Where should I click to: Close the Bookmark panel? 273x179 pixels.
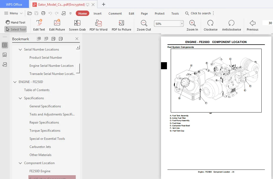(77, 39)
